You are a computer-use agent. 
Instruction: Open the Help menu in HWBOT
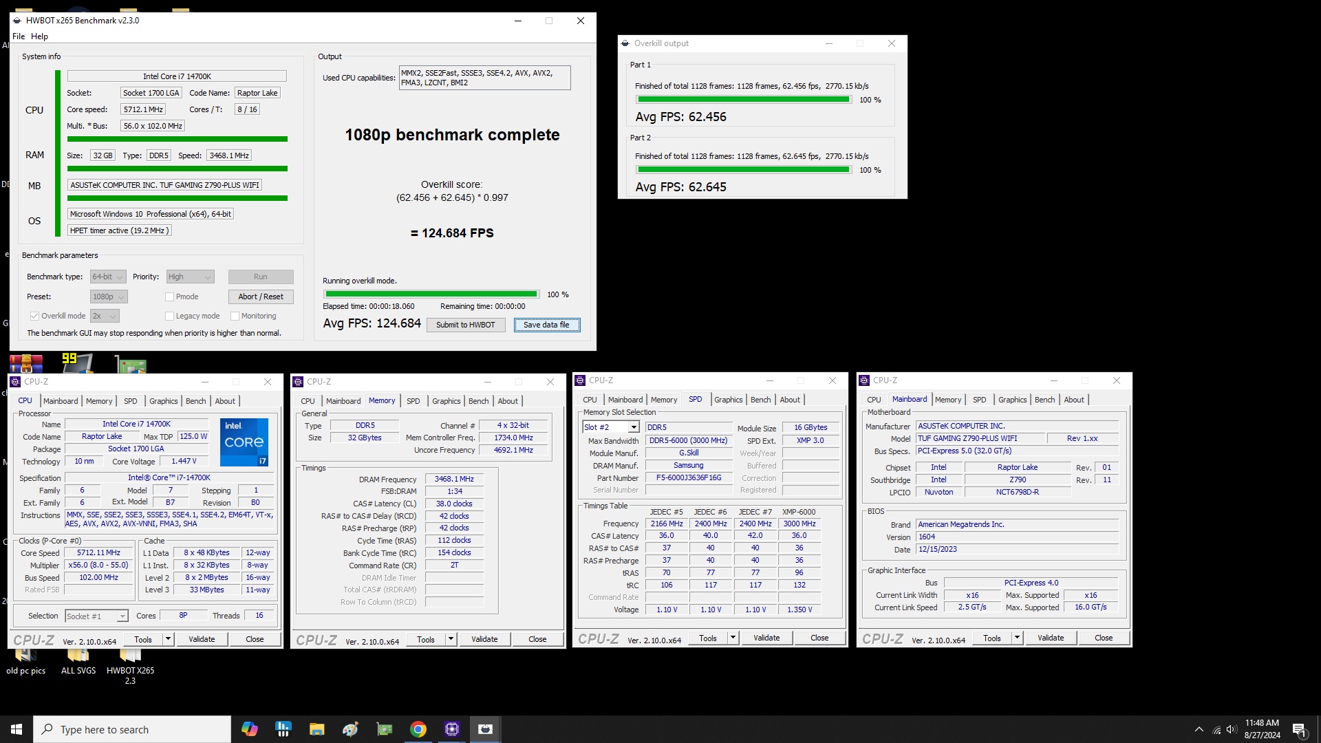[x=39, y=36]
